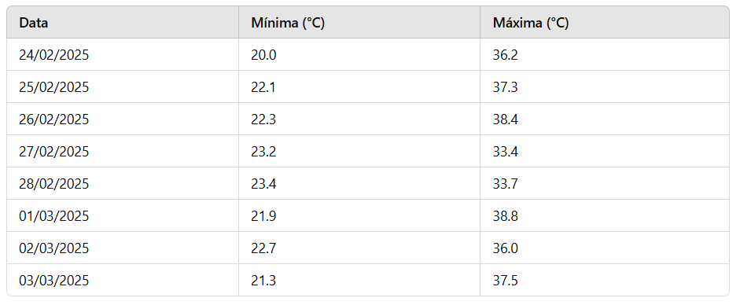The image size is (740, 305).
Task: Click the Máxima (°C) column header
Action: coord(531,23)
